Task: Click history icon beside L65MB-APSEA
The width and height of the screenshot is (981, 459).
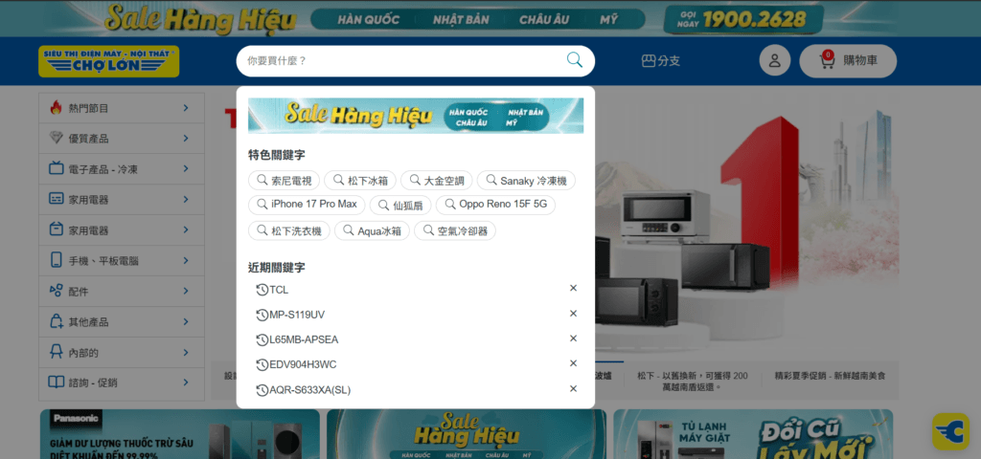Action: [262, 339]
